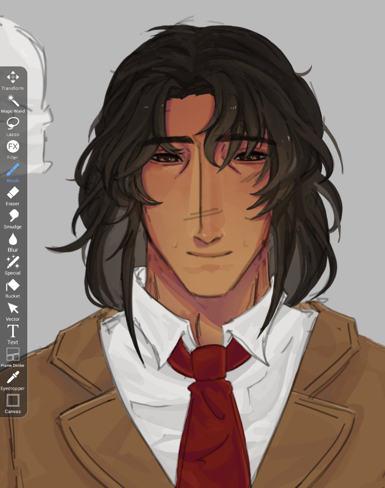The width and height of the screenshot is (385, 488).
Task: Select the Text tool
Action: [13, 335]
